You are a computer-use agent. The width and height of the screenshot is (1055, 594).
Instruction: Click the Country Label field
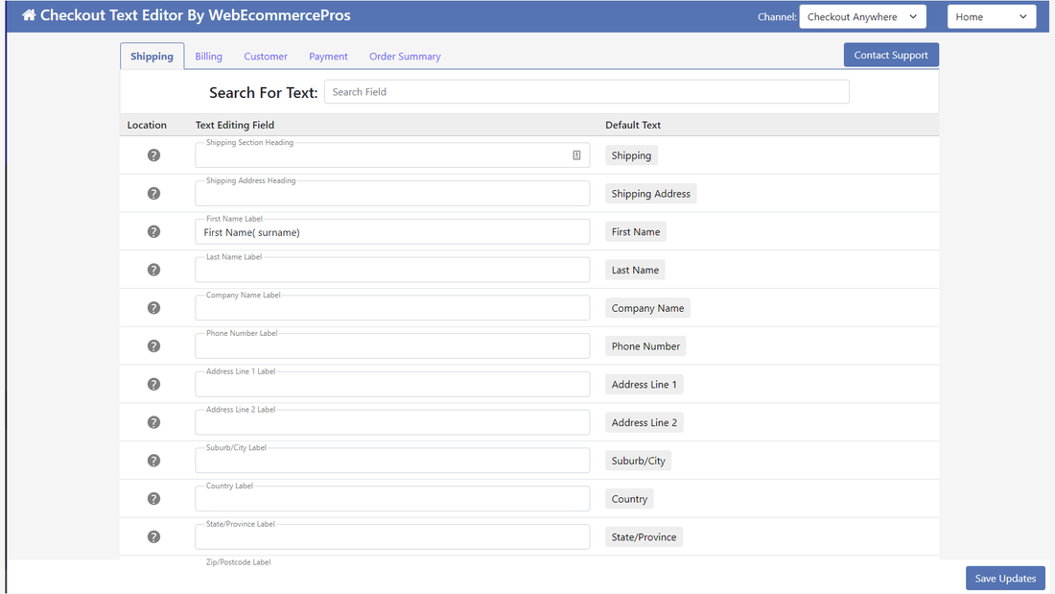coord(392,498)
